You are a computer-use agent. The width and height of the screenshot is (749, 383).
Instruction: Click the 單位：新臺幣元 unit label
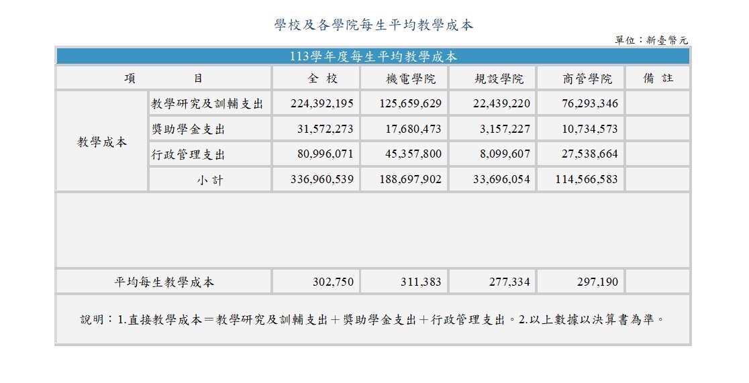(650, 41)
